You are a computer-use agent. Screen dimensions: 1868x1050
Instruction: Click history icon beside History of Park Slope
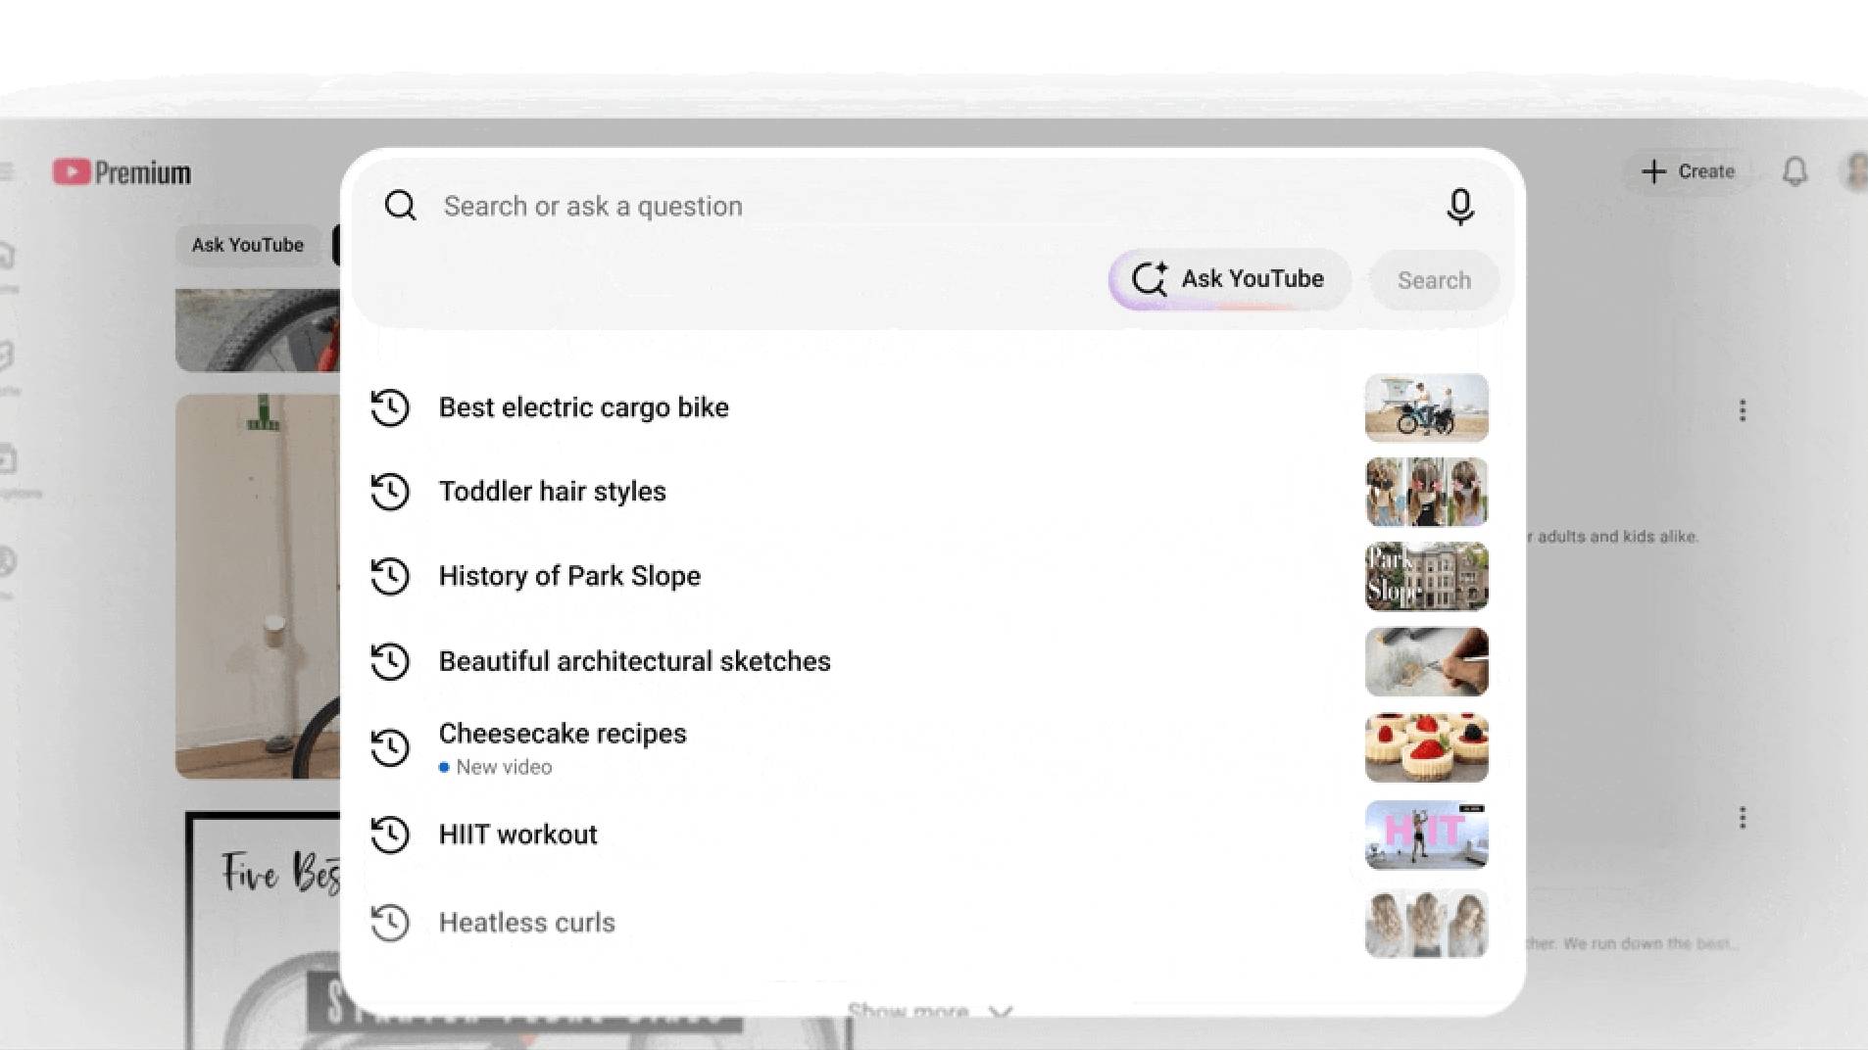(389, 576)
